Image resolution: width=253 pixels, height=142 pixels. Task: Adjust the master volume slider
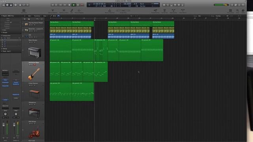(x=221, y=5)
